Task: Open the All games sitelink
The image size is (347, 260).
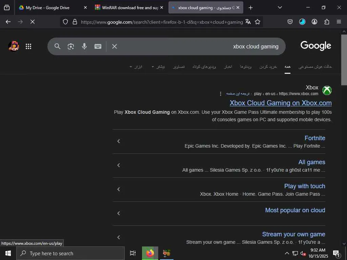Action: point(312,162)
